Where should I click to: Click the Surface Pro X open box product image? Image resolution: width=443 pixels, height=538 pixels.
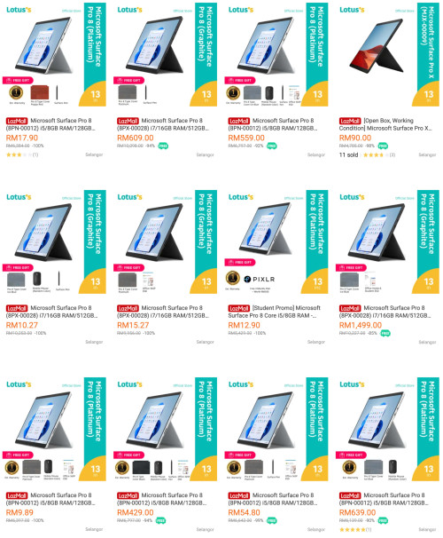(387, 54)
